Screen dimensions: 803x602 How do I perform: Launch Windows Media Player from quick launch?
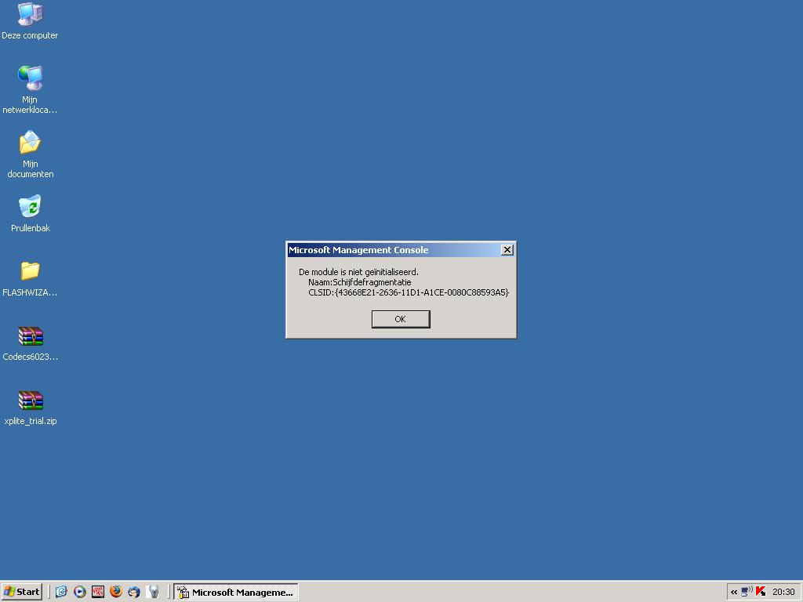80,592
